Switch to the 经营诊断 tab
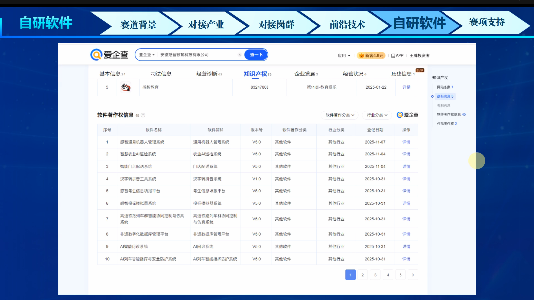The height and width of the screenshot is (300, 534). pyautogui.click(x=209, y=74)
